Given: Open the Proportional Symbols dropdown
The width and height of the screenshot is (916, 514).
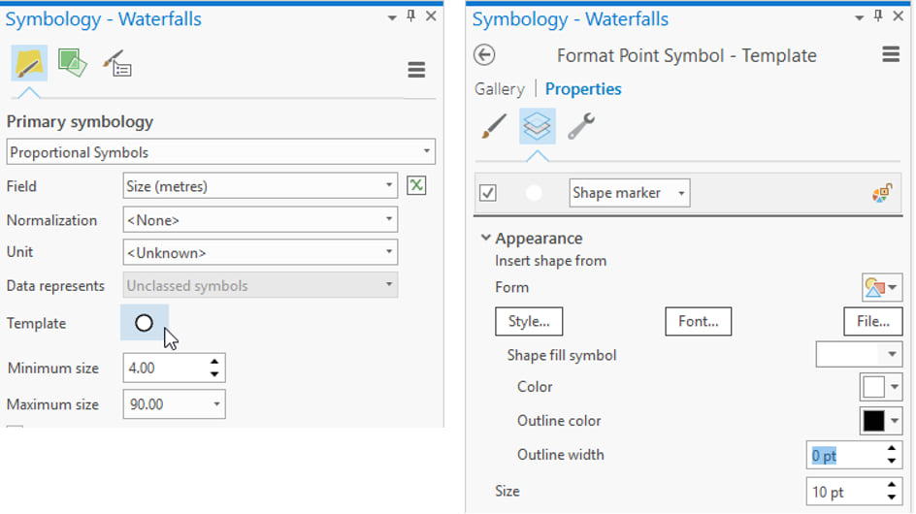Looking at the screenshot, I should point(220,152).
